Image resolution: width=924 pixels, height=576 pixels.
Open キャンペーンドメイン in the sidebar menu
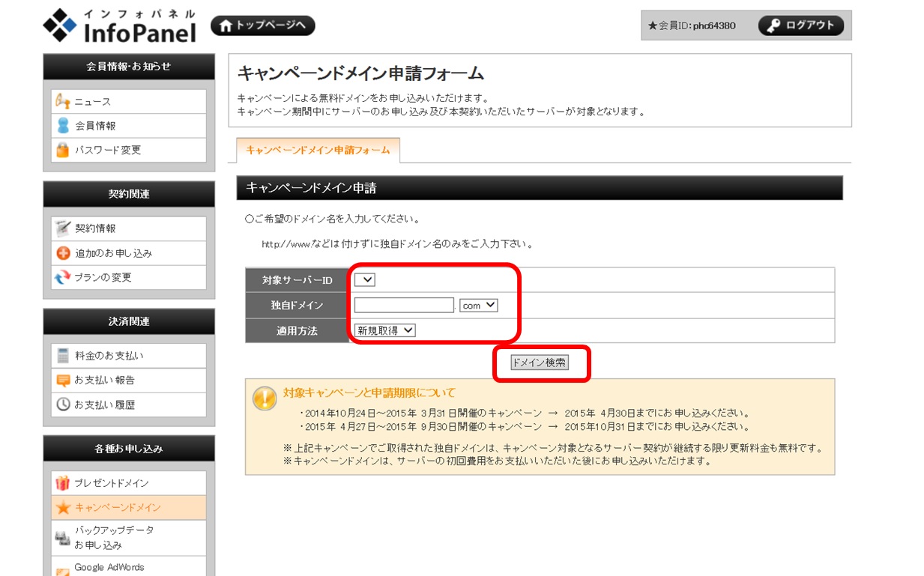pyautogui.click(x=118, y=508)
